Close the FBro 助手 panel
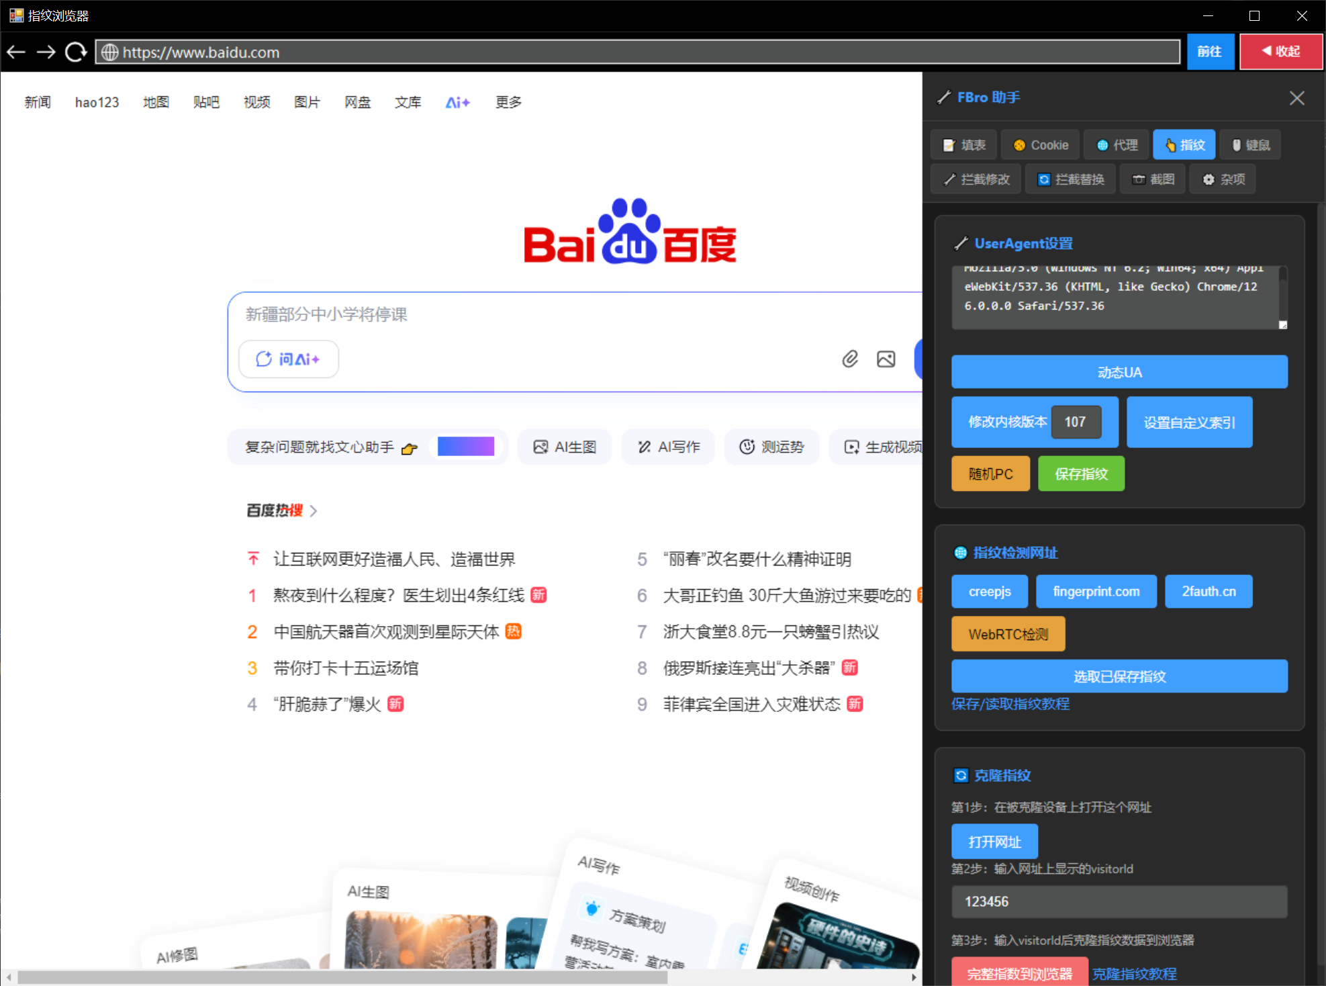The width and height of the screenshot is (1326, 986). 1296,98
